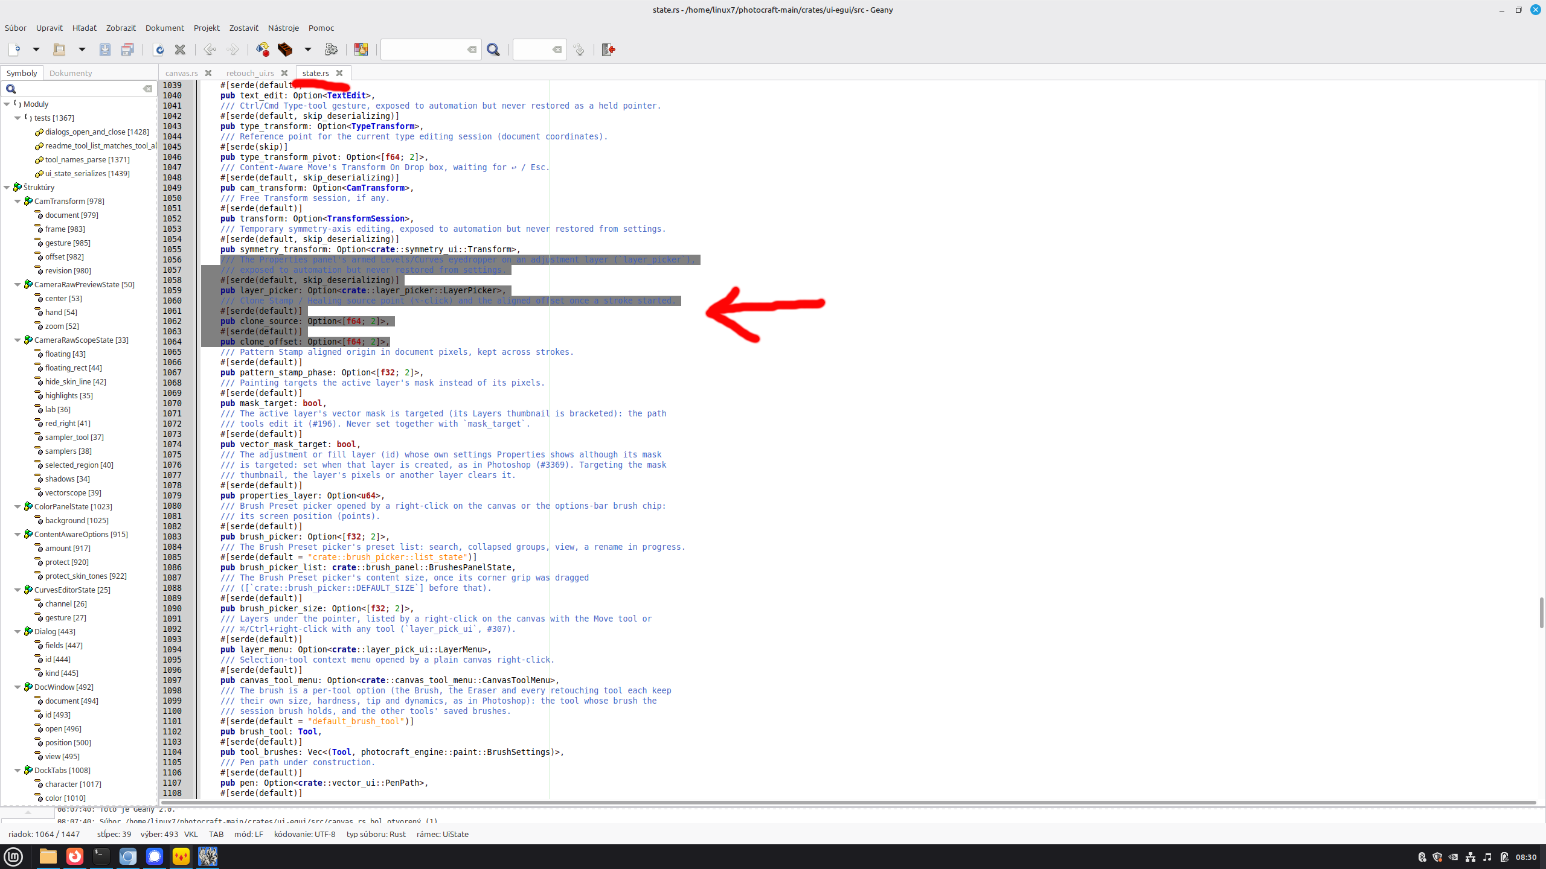The width and height of the screenshot is (1546, 869).
Task: Navigate back one location in toolbar
Action: point(210,49)
